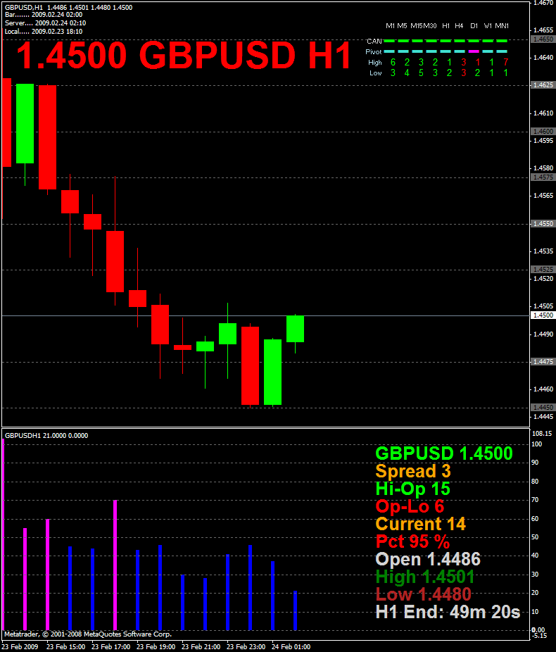
Task: Click the large red "1.4500 GBPUSD H1" label
Action: coord(184,55)
